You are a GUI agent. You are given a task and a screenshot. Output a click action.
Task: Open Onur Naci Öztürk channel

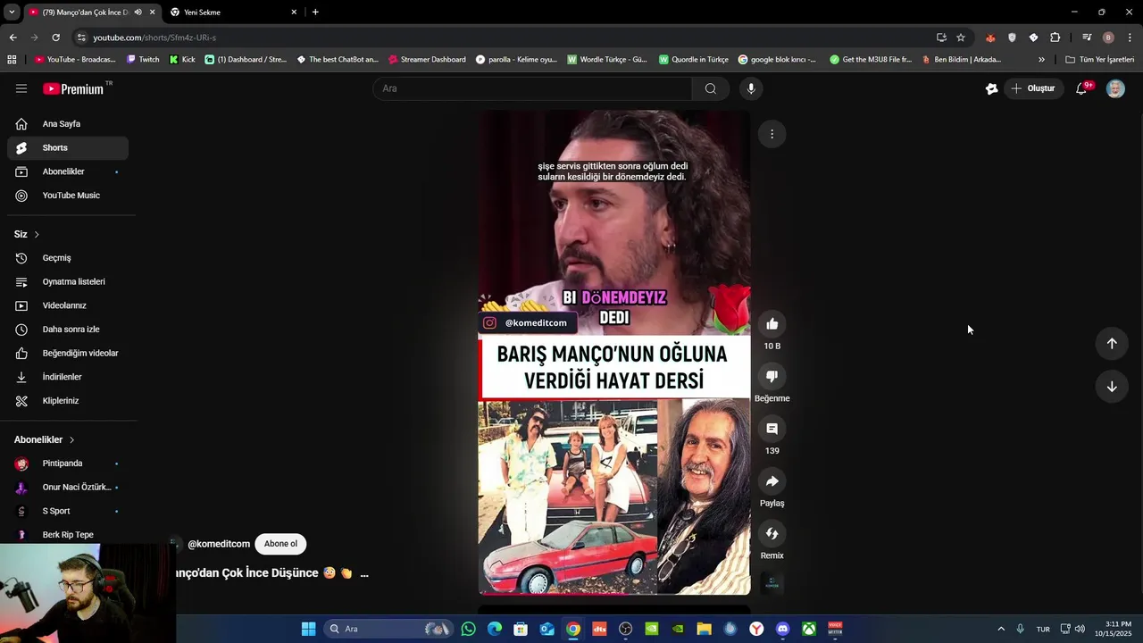68,488
